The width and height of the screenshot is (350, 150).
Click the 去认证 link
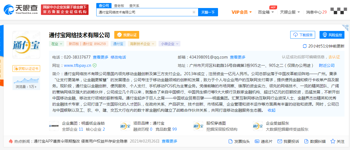[334, 57]
